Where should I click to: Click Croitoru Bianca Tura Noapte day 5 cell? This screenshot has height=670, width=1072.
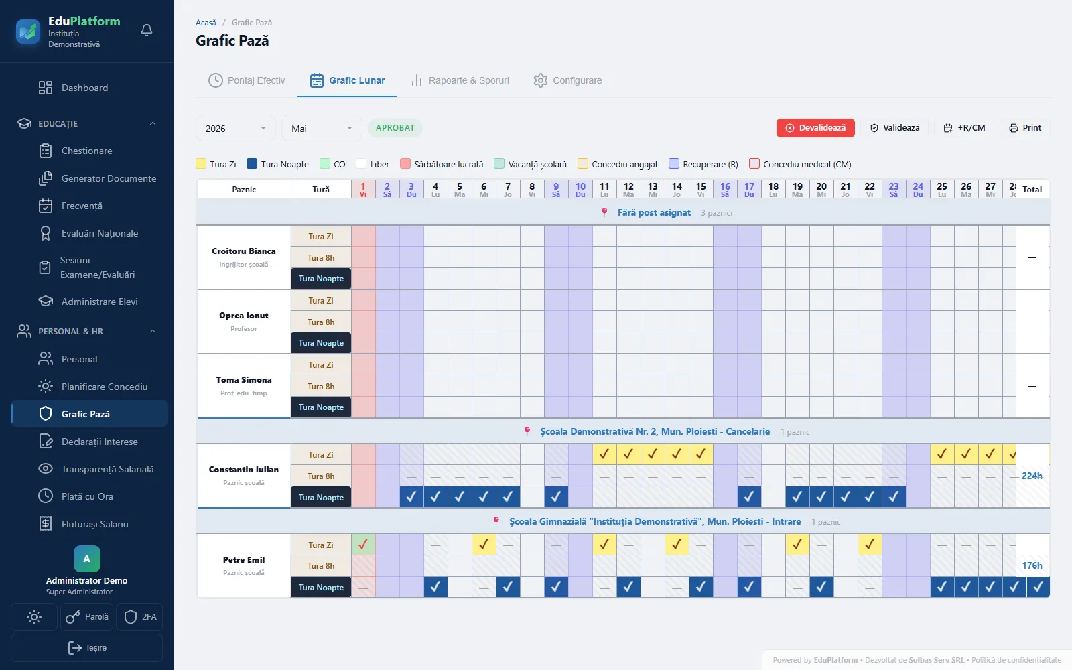coord(460,278)
